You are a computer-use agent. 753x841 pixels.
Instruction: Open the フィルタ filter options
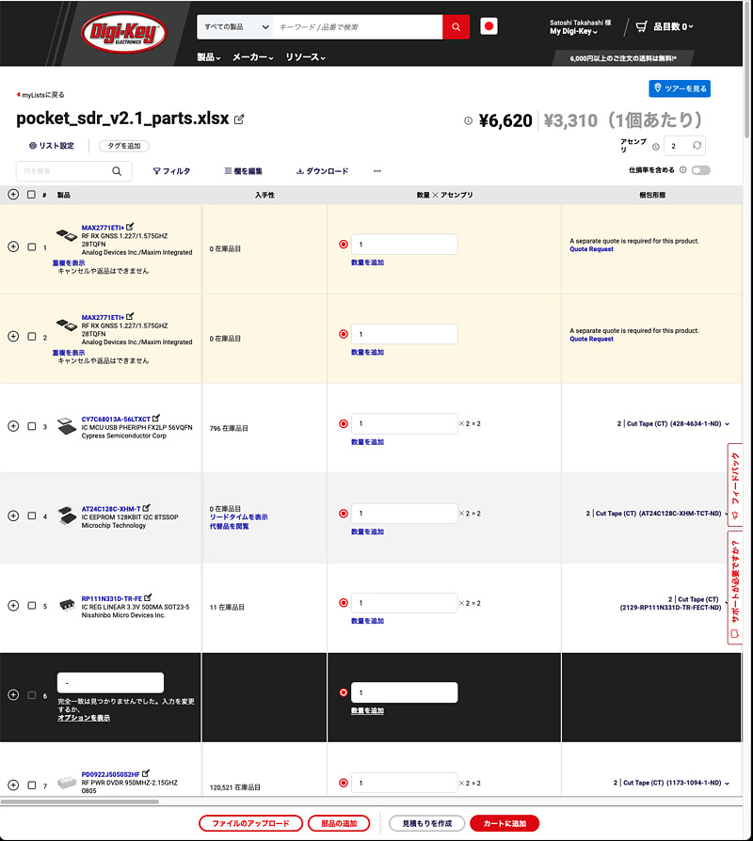click(171, 171)
